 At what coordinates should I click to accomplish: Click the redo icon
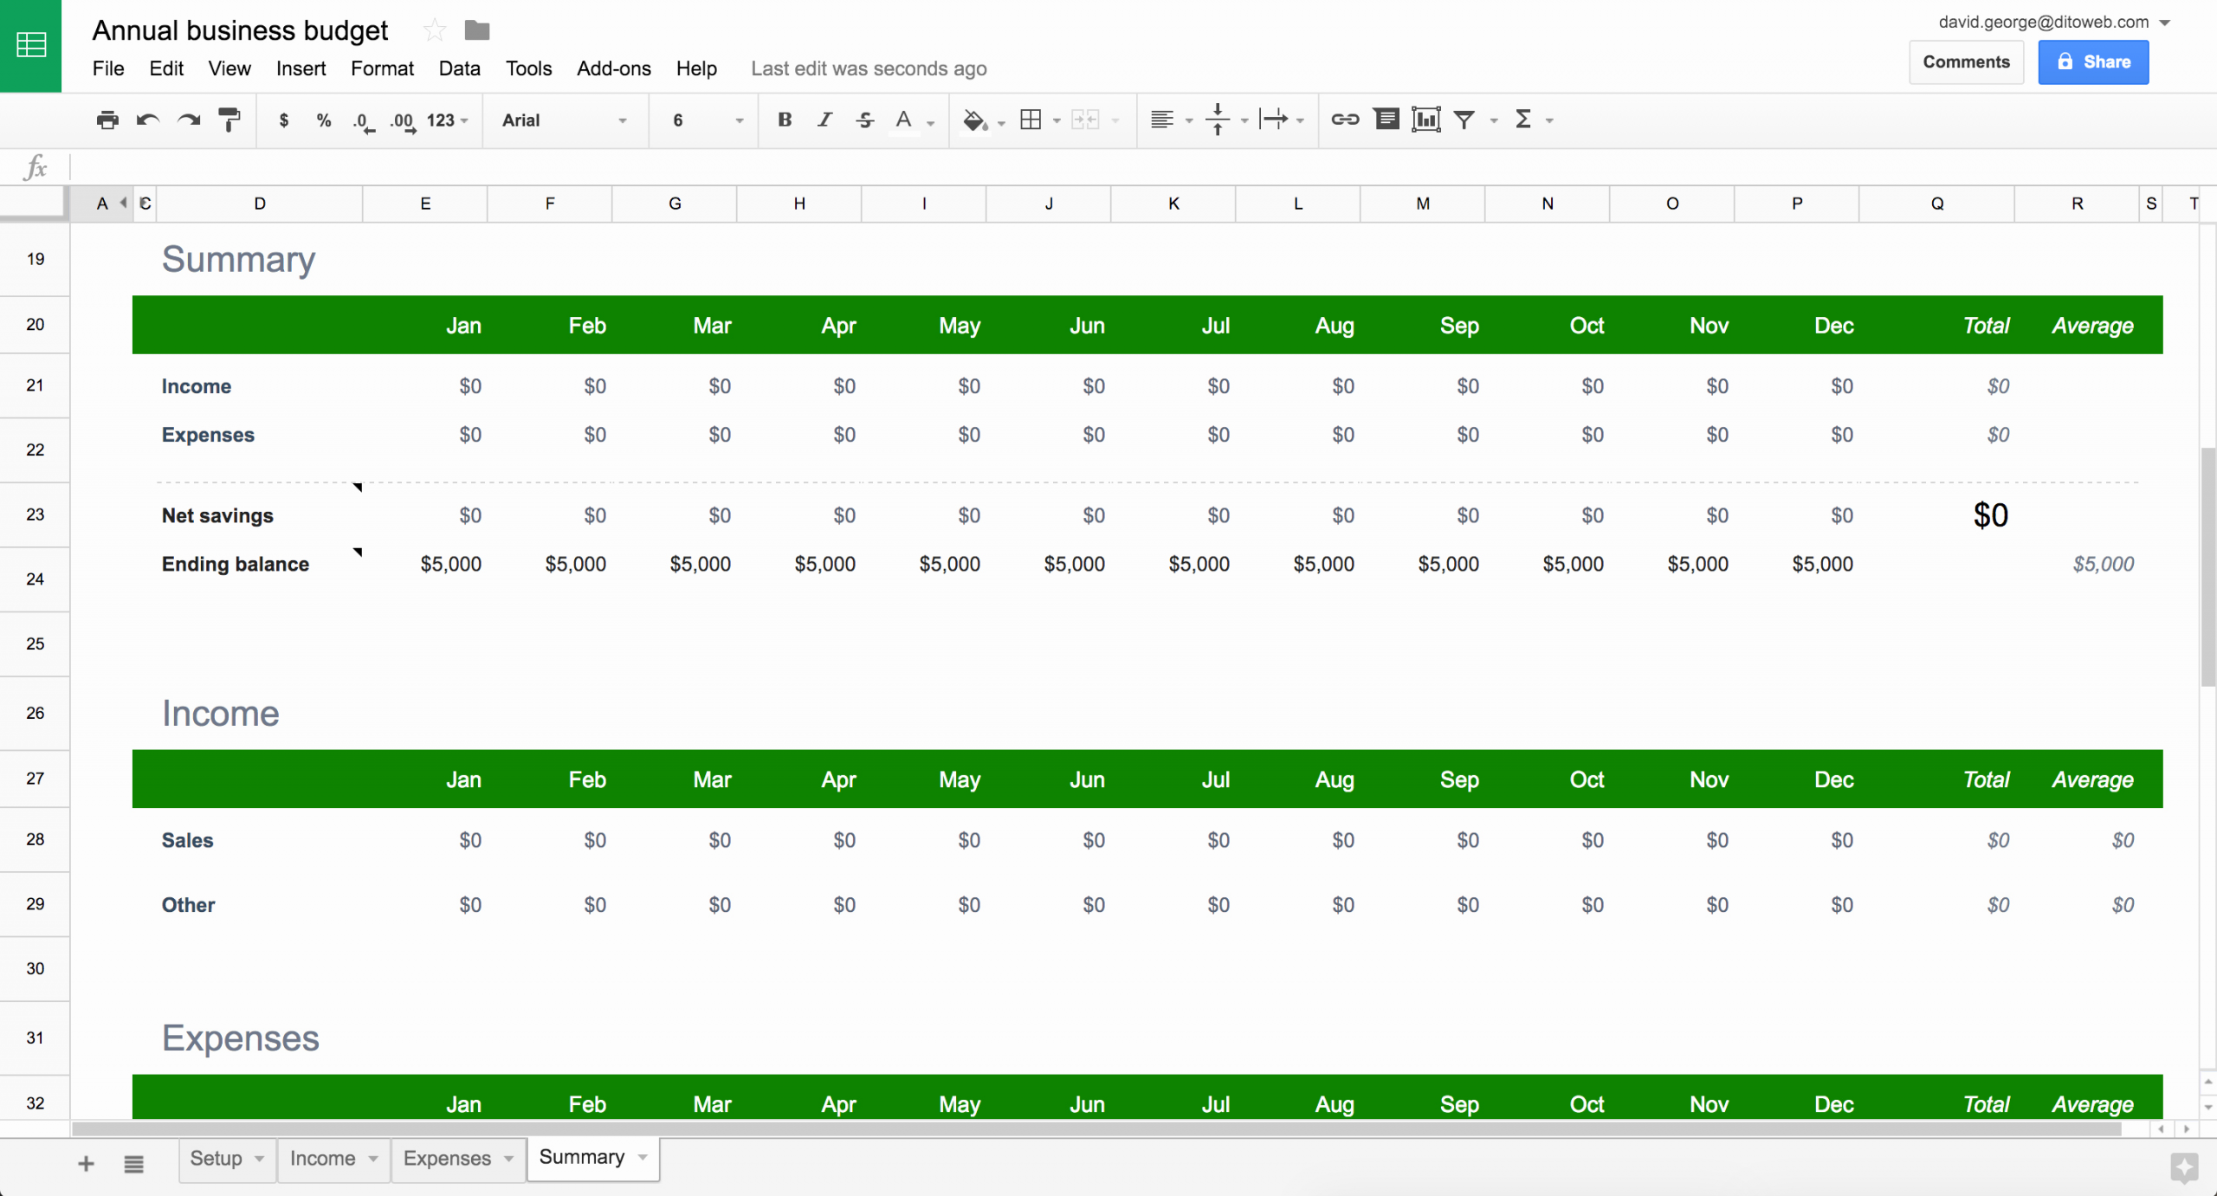(189, 120)
